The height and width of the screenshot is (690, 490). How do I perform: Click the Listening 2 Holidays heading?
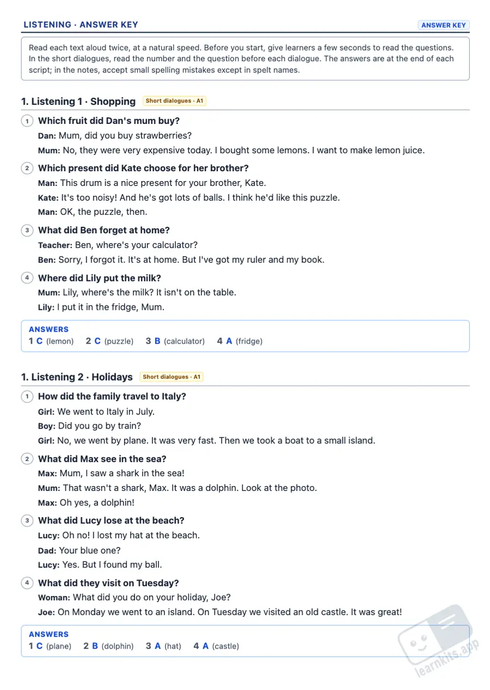(77, 377)
